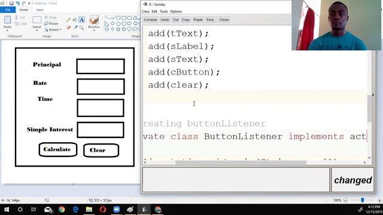Viewport: 383px width, 215px height.
Task: Pick the Rectangle shape in Shapes gallery
Action: pos(124,18)
